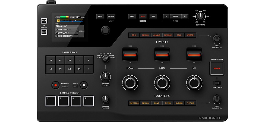Image resolution: width=265 pixels, height=122 pixels.
Task: Select the DRIVE isolate FX
Action: click(157, 103)
